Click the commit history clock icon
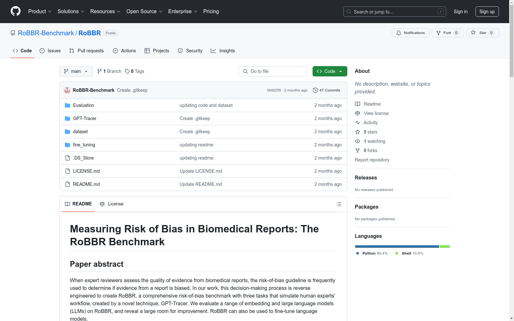This screenshot has height=321, width=514. coord(315,90)
